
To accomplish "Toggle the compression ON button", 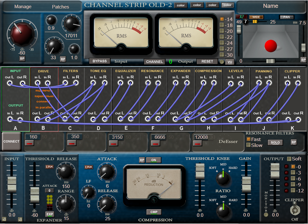I will [154, 160].
